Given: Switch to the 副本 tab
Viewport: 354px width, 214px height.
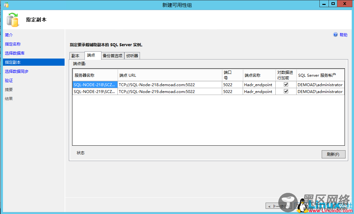Looking at the screenshot, I should [x=77, y=56].
